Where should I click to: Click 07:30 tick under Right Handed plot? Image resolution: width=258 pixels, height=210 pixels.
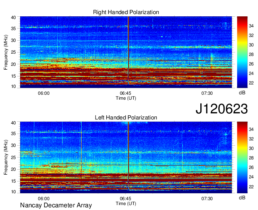click(x=207, y=93)
